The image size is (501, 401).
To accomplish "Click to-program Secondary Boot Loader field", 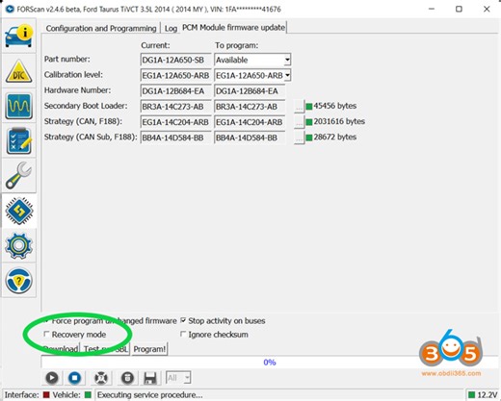I will (250, 107).
